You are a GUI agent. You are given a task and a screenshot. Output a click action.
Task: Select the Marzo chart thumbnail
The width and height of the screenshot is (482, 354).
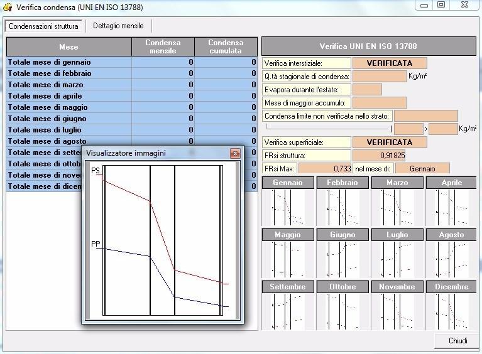397,206
